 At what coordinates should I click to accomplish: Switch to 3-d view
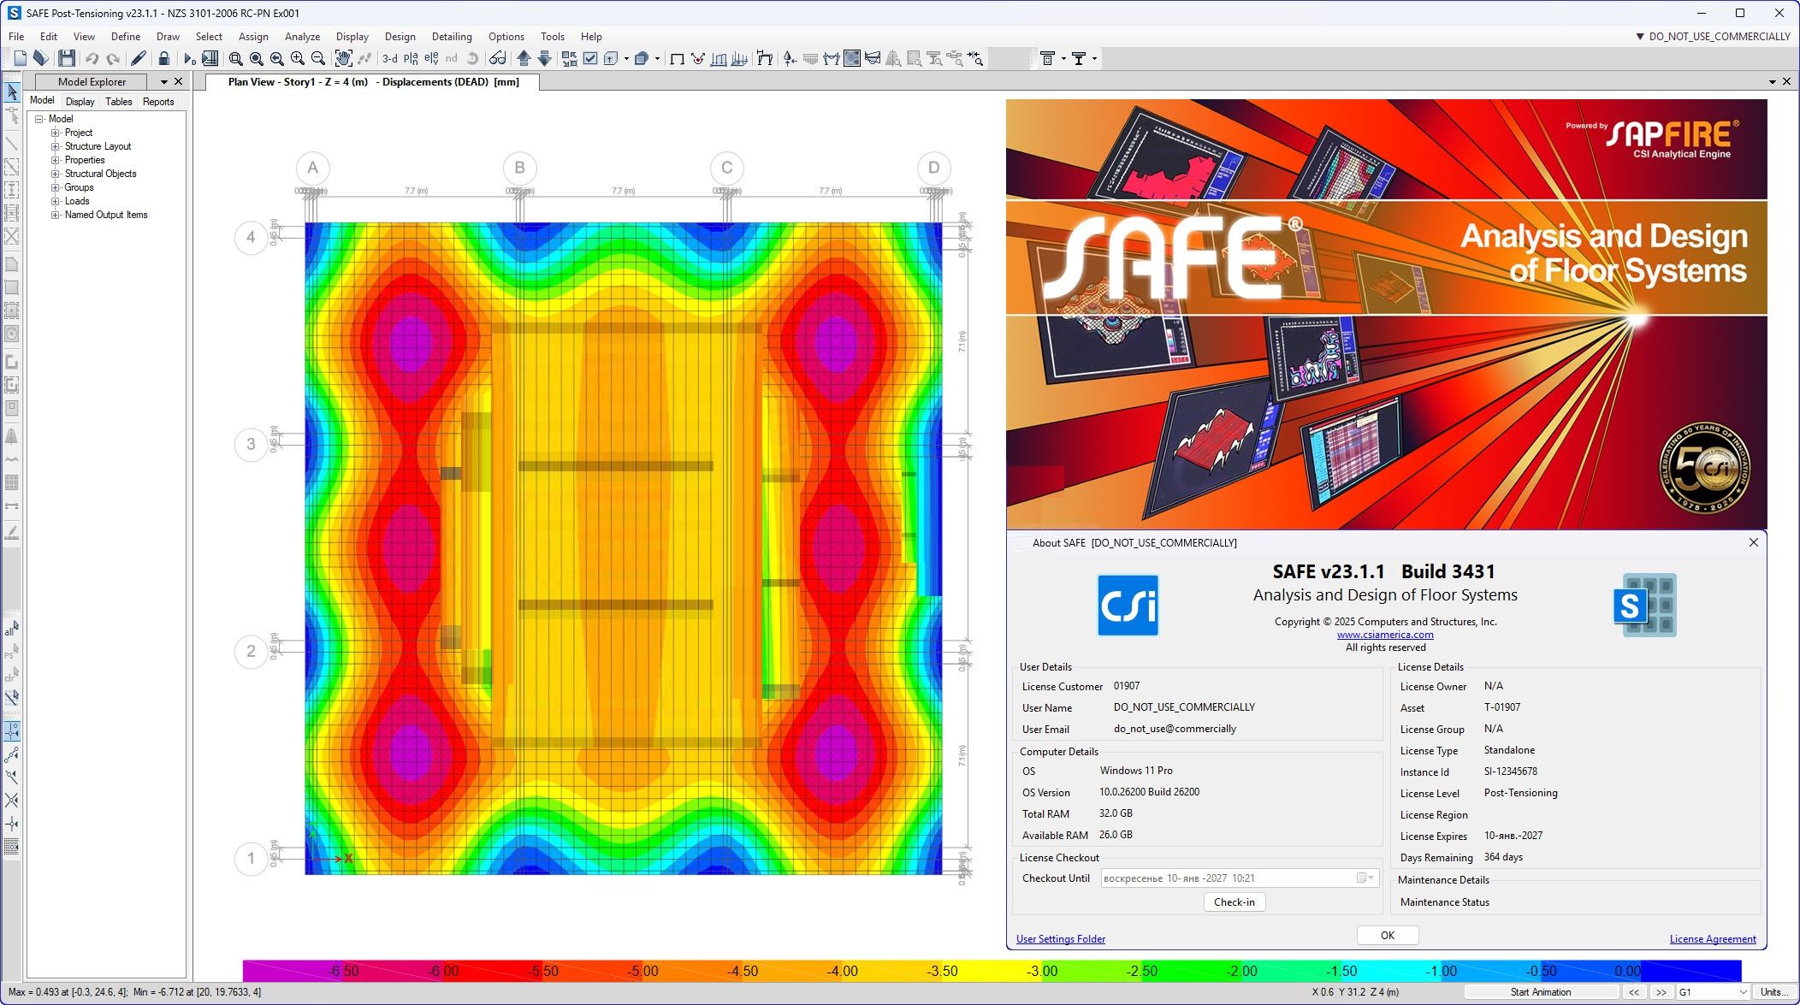pyautogui.click(x=389, y=58)
